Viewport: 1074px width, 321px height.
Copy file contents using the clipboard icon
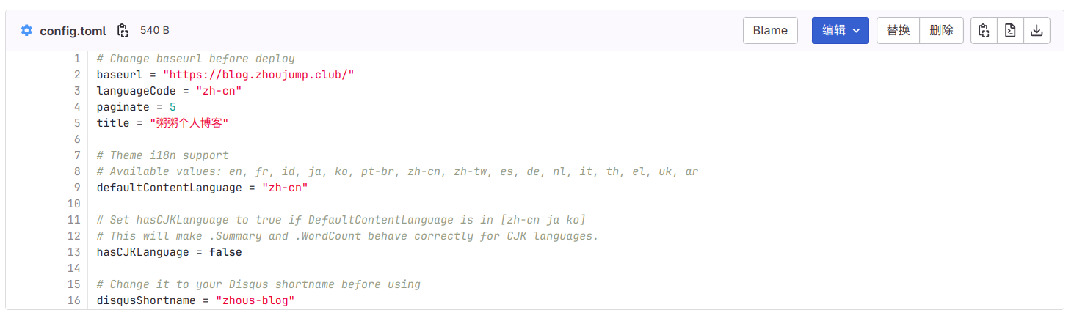pos(984,31)
